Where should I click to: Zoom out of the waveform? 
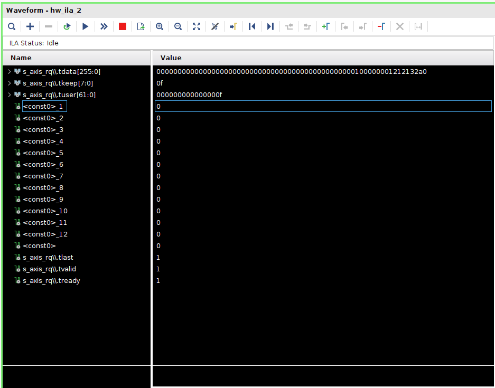pos(178,26)
